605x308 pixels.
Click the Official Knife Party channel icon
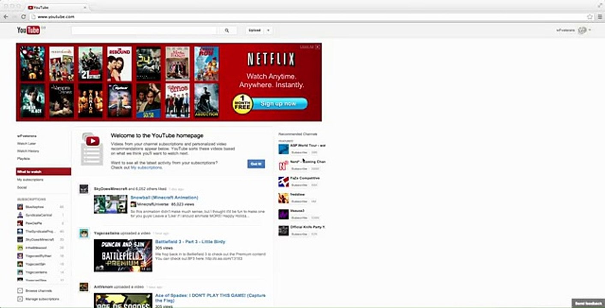click(x=283, y=231)
